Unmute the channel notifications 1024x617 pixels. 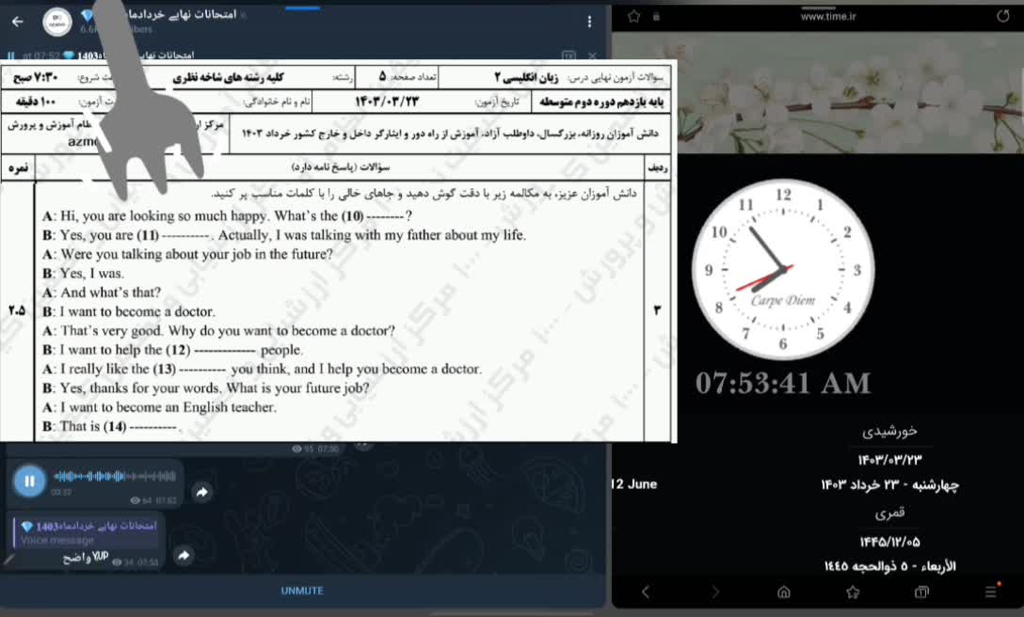click(x=302, y=591)
